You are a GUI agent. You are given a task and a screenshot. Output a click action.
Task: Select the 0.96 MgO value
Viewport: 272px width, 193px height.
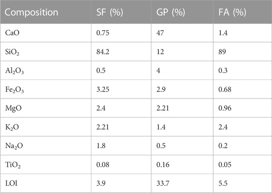pyautogui.click(x=225, y=108)
